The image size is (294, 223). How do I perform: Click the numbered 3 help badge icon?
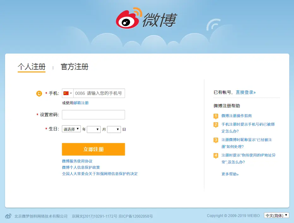pos(216,140)
